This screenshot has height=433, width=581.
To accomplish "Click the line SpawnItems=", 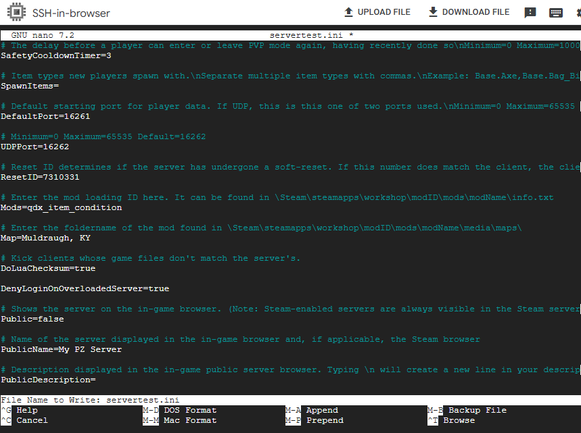I will pyautogui.click(x=30, y=86).
